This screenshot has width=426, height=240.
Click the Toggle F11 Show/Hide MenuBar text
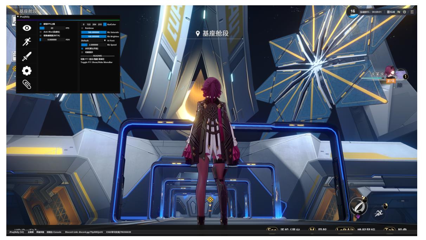click(97, 62)
